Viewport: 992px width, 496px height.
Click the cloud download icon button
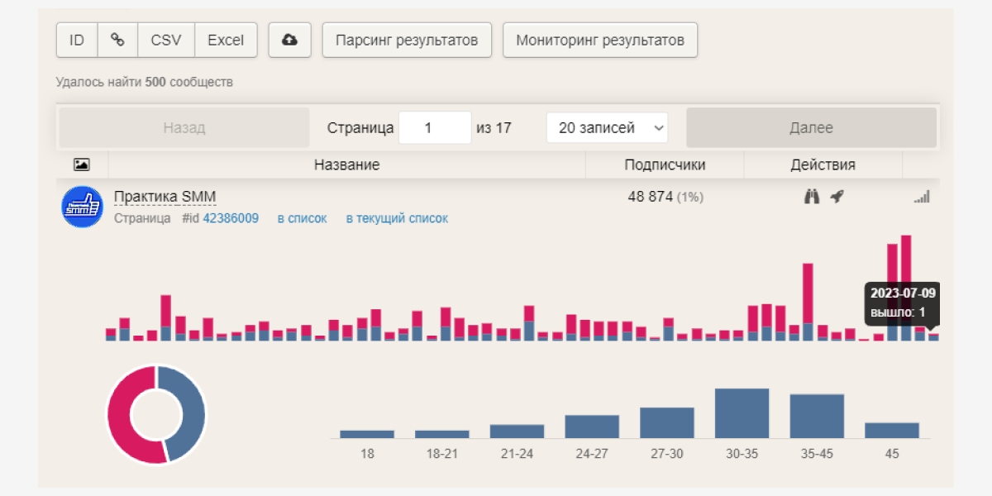(289, 40)
